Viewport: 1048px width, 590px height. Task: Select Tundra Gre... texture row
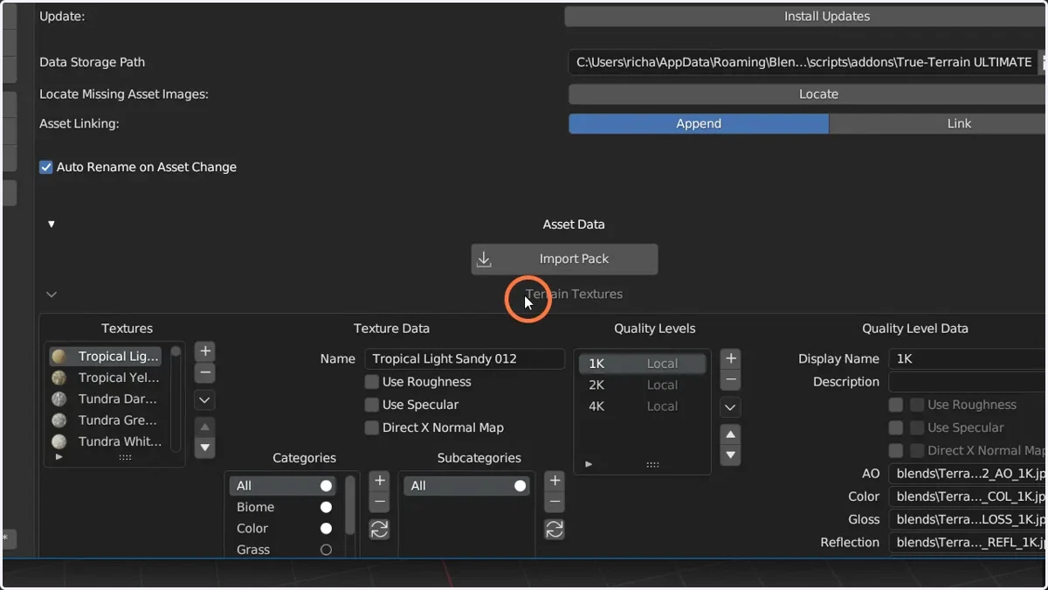tap(106, 420)
